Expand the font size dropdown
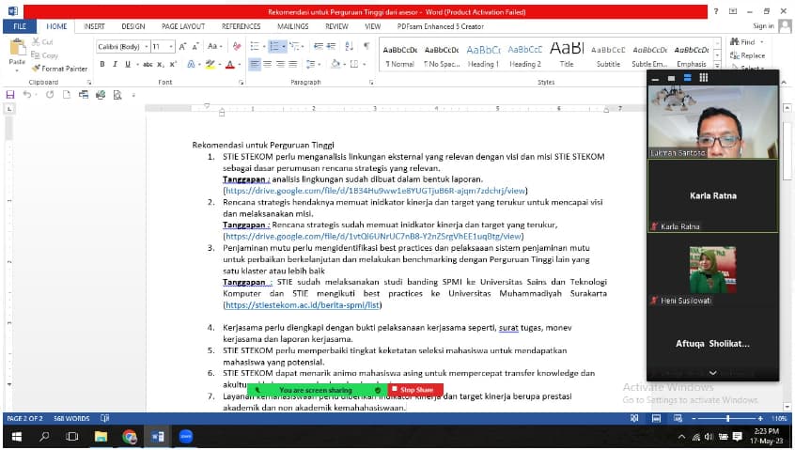 click(169, 46)
